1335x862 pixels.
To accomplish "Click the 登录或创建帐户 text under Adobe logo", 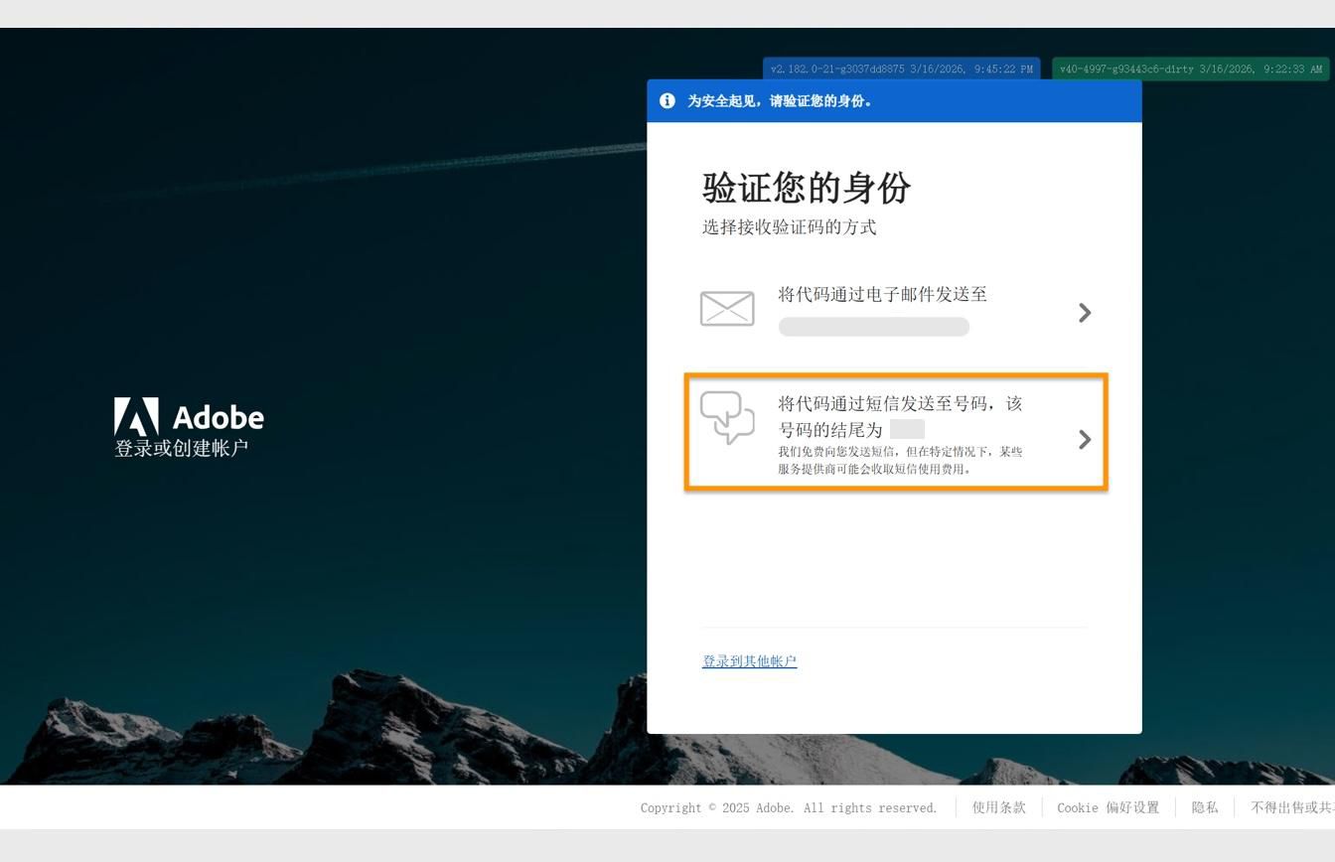I will (183, 447).
